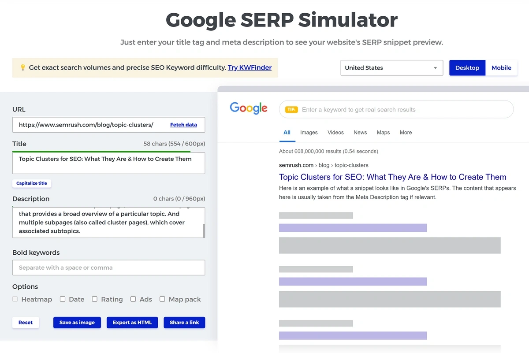Switch preview to Mobile view
Screen dimensions: 529x353
coord(501,68)
